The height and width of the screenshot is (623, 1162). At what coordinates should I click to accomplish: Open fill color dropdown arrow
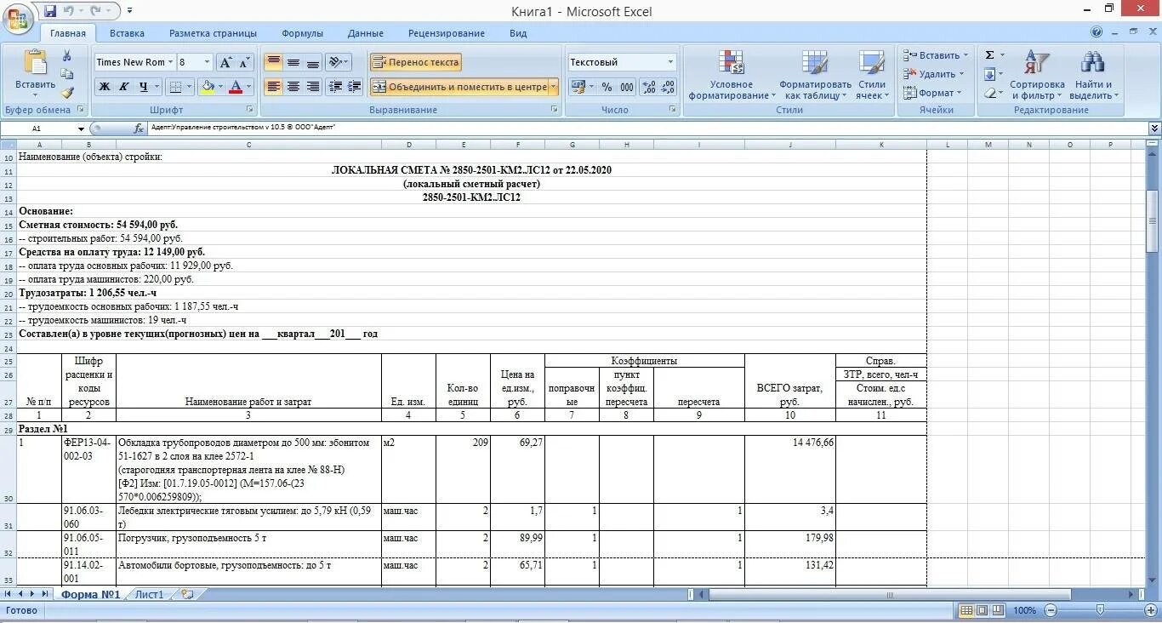[x=220, y=87]
